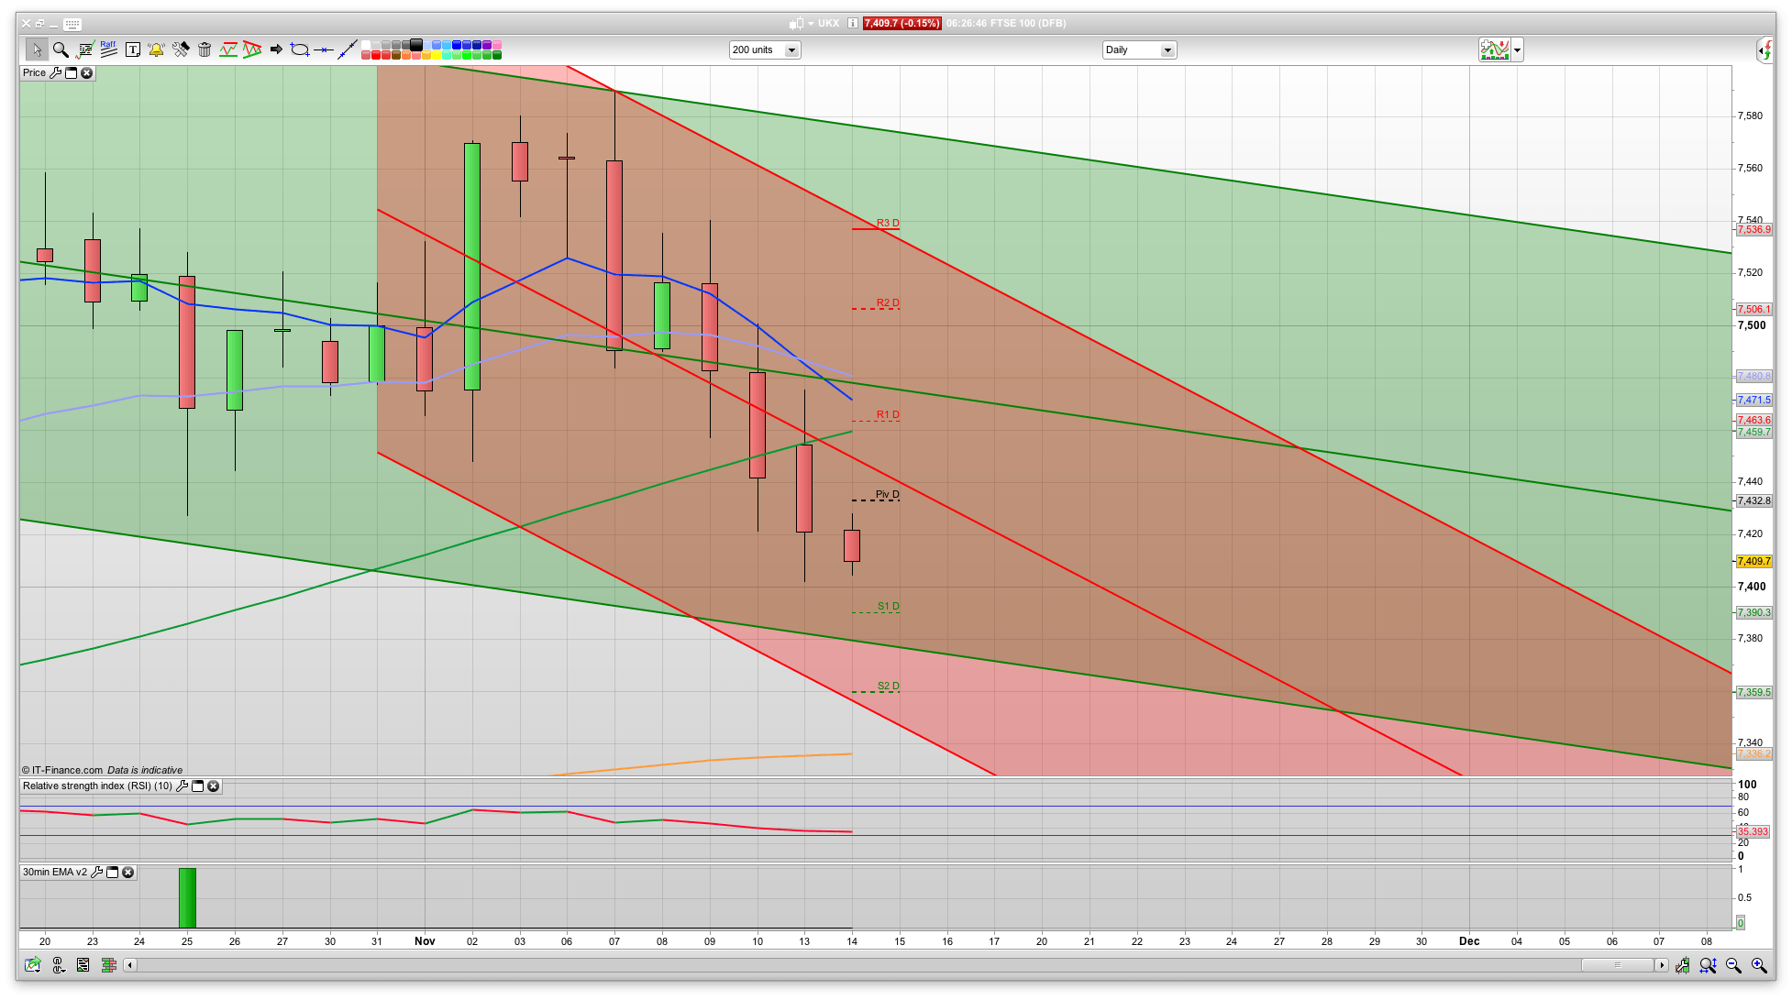Open the chart link chain dropdown
1792x1000 pixels.
tap(59, 964)
